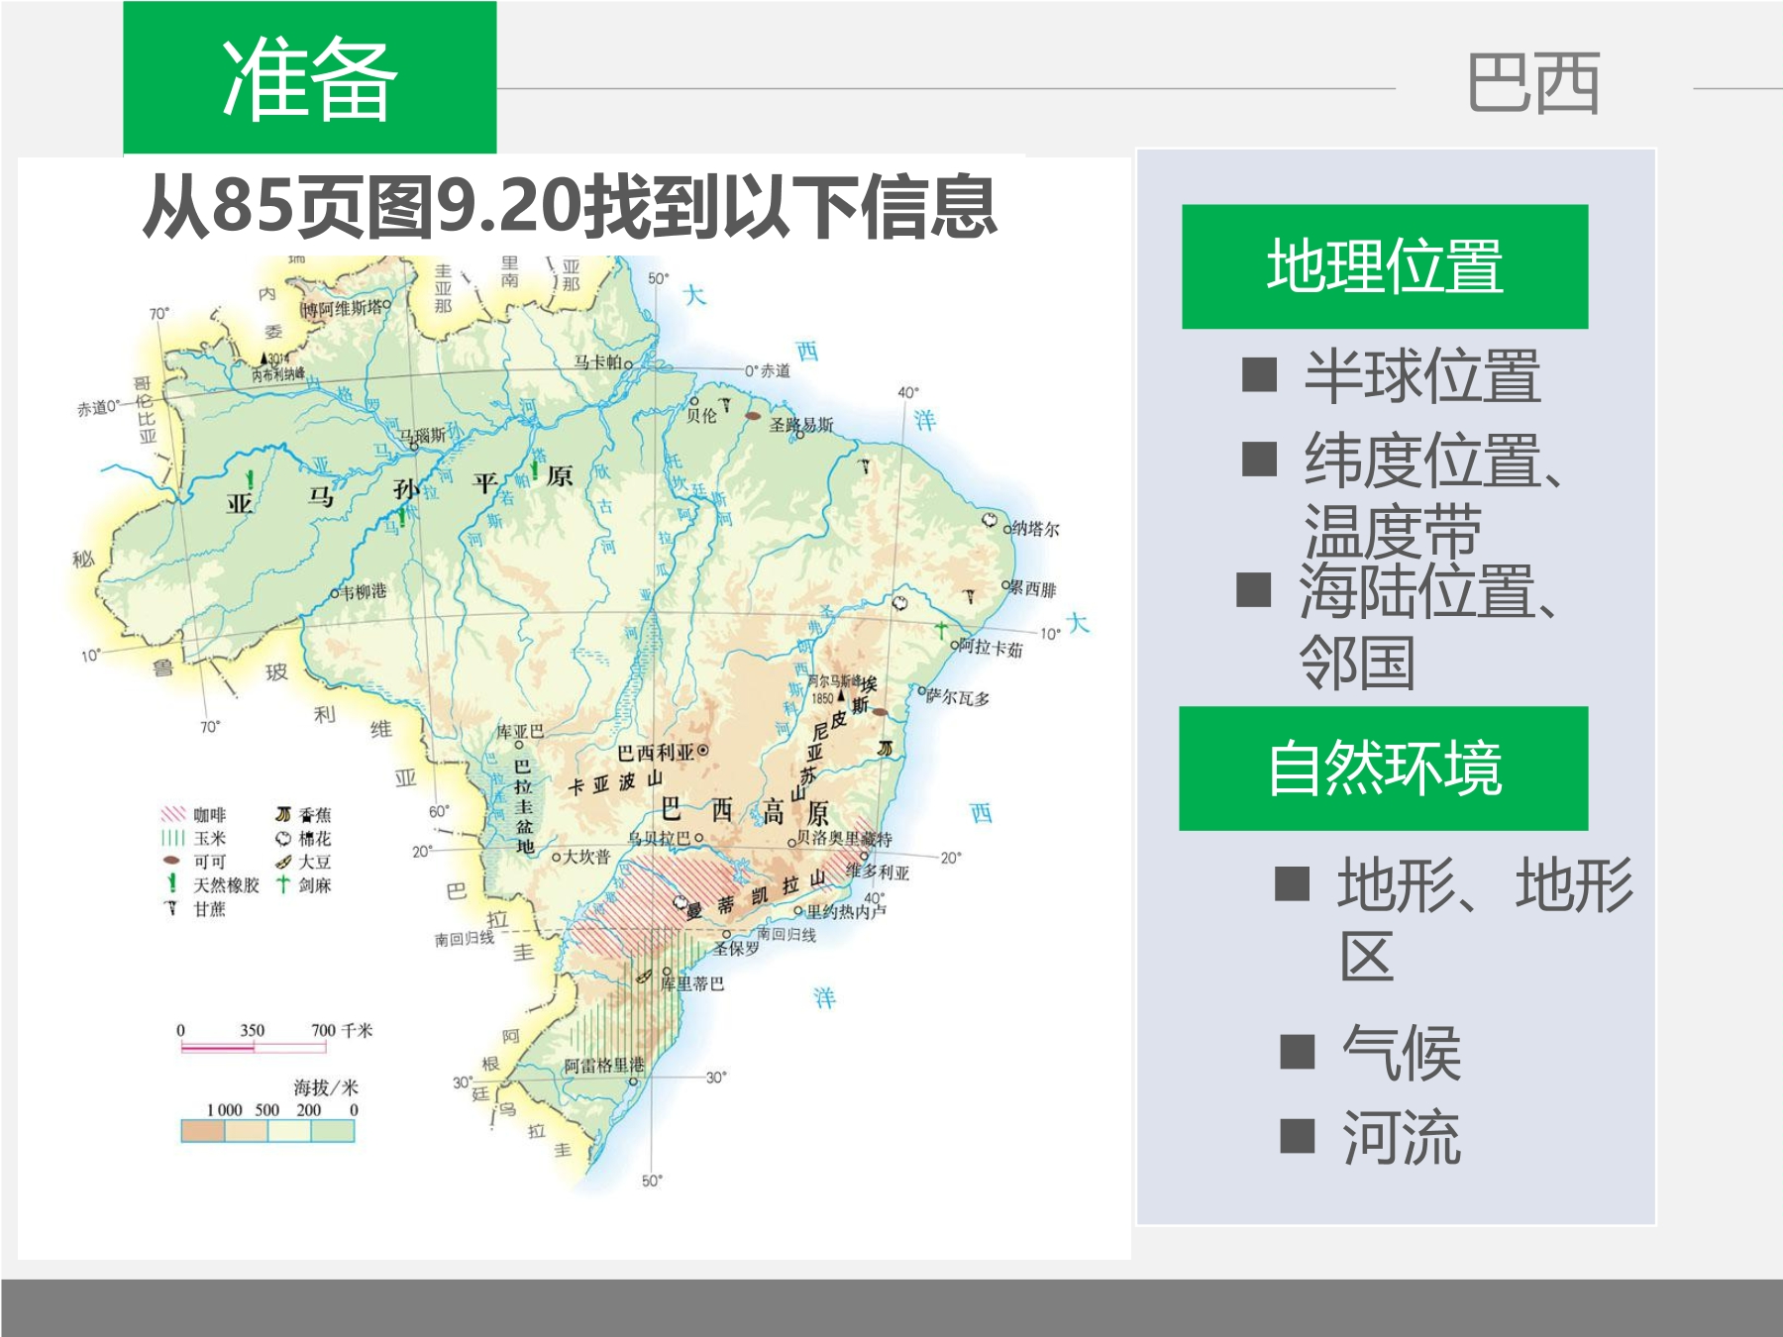Viewport: 1783px width, 1337px height.
Task: Click the coffee hatch symbol in legend
Action: (x=173, y=815)
